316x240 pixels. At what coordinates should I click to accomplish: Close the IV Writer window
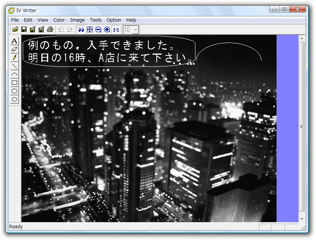[297, 9]
